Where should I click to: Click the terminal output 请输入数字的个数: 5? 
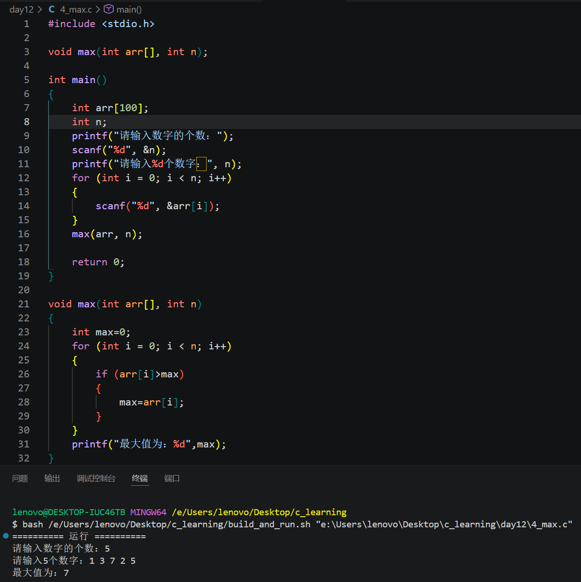pyautogui.click(x=61, y=548)
